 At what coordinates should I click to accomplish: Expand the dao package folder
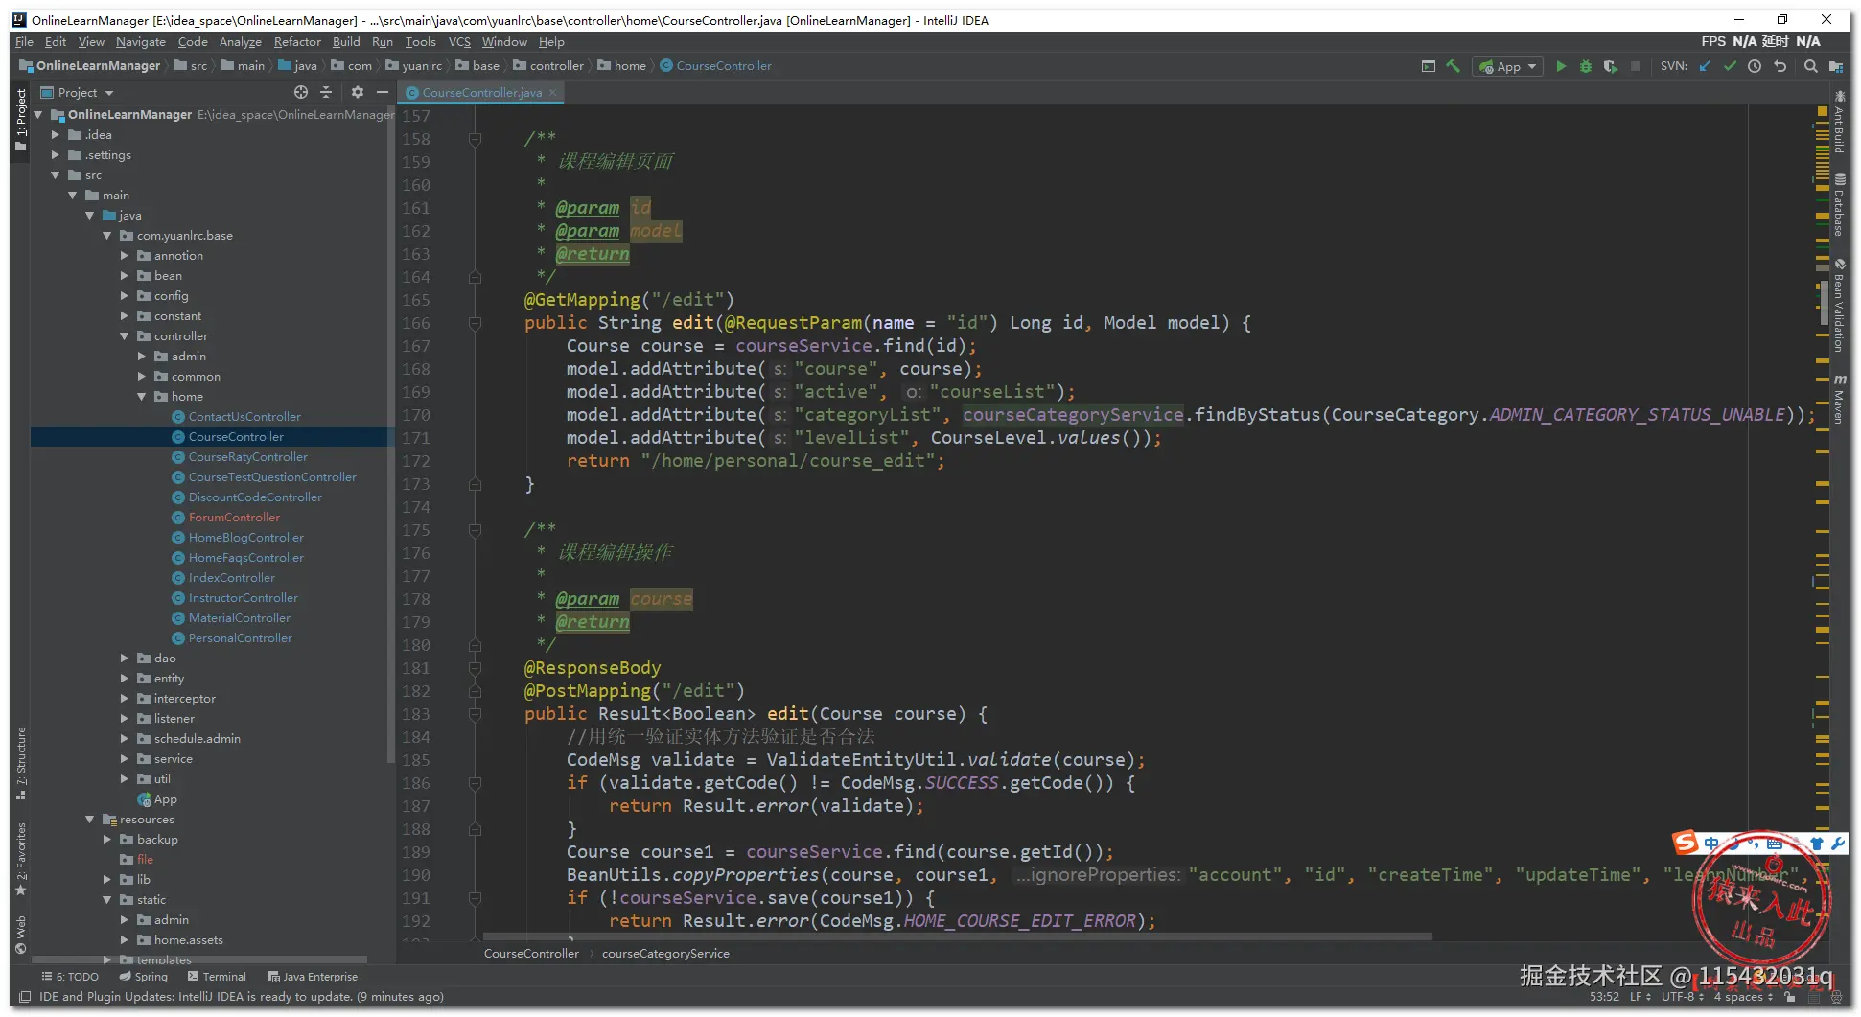pos(125,659)
